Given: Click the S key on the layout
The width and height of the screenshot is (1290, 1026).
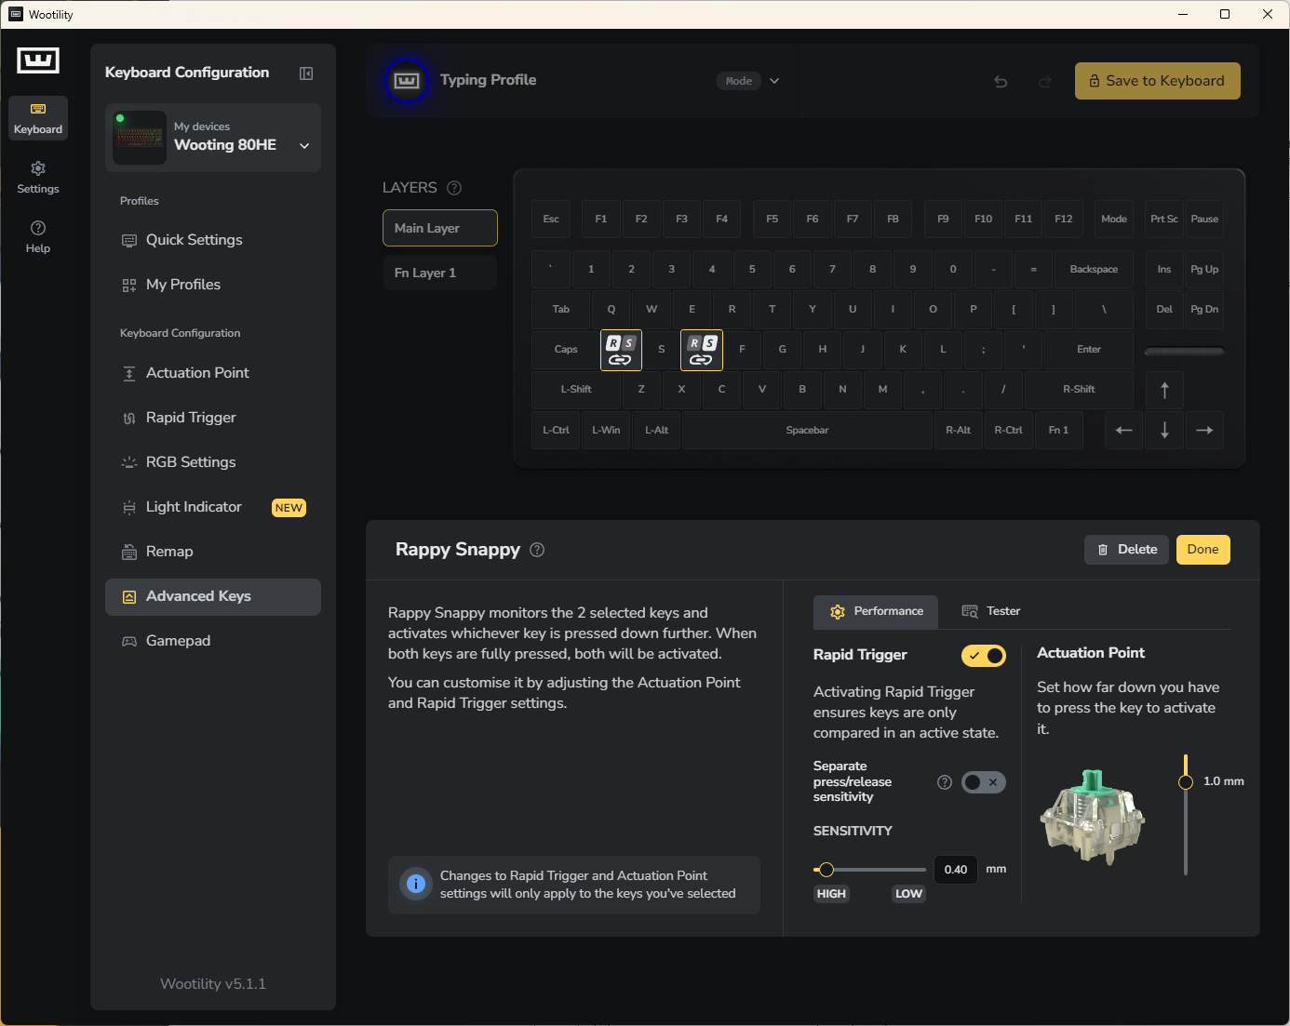Looking at the screenshot, I should [x=662, y=350].
